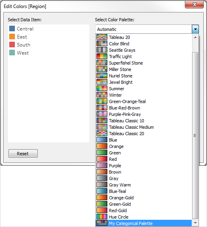Click the Red gradient palette swatch
The height and width of the screenshot is (227, 207).
(x=102, y=159)
